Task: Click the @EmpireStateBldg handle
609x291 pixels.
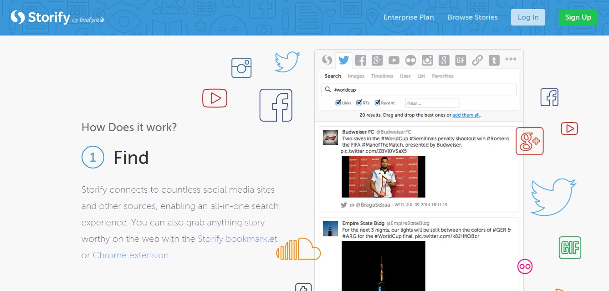Action: 408,224
